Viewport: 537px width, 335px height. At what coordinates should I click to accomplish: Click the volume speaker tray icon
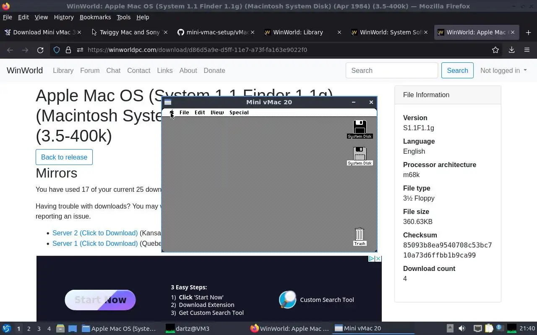(462, 328)
